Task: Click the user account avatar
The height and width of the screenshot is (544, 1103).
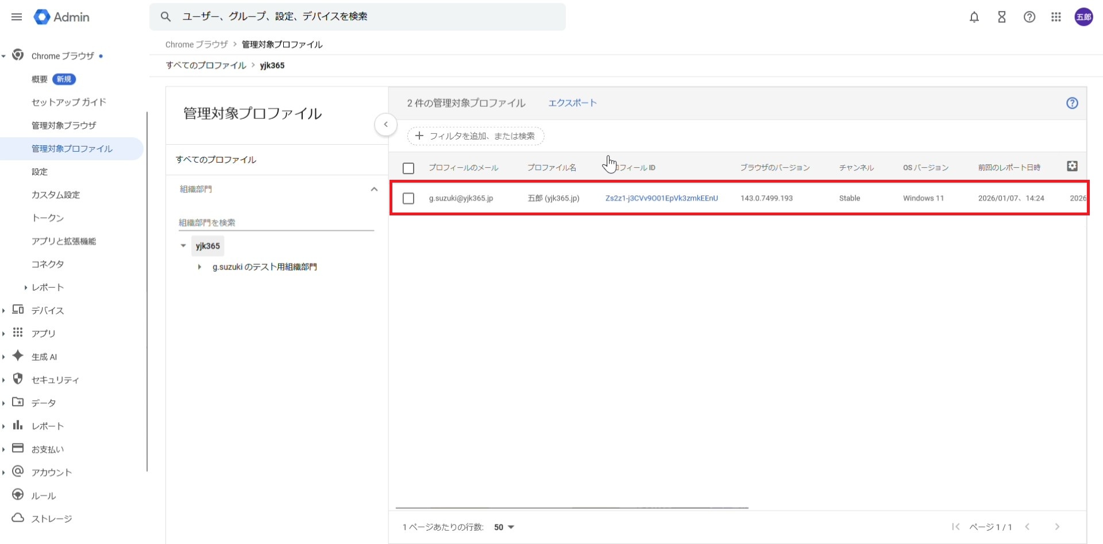Action: (x=1083, y=17)
